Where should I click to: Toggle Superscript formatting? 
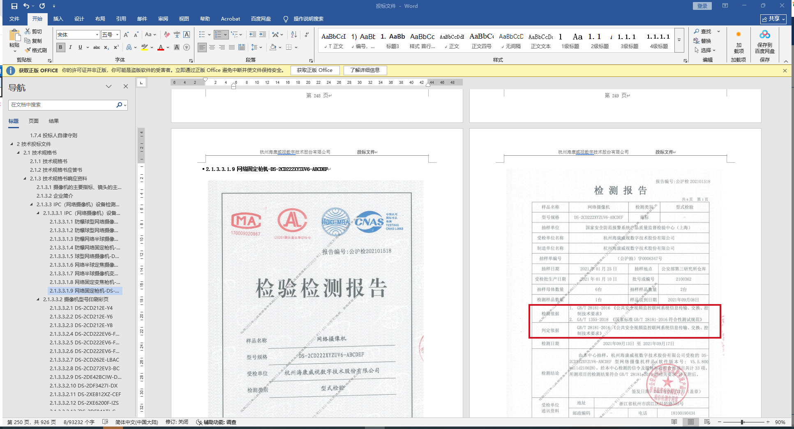point(116,47)
